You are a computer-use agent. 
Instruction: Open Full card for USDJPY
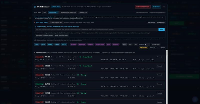click(159, 57)
